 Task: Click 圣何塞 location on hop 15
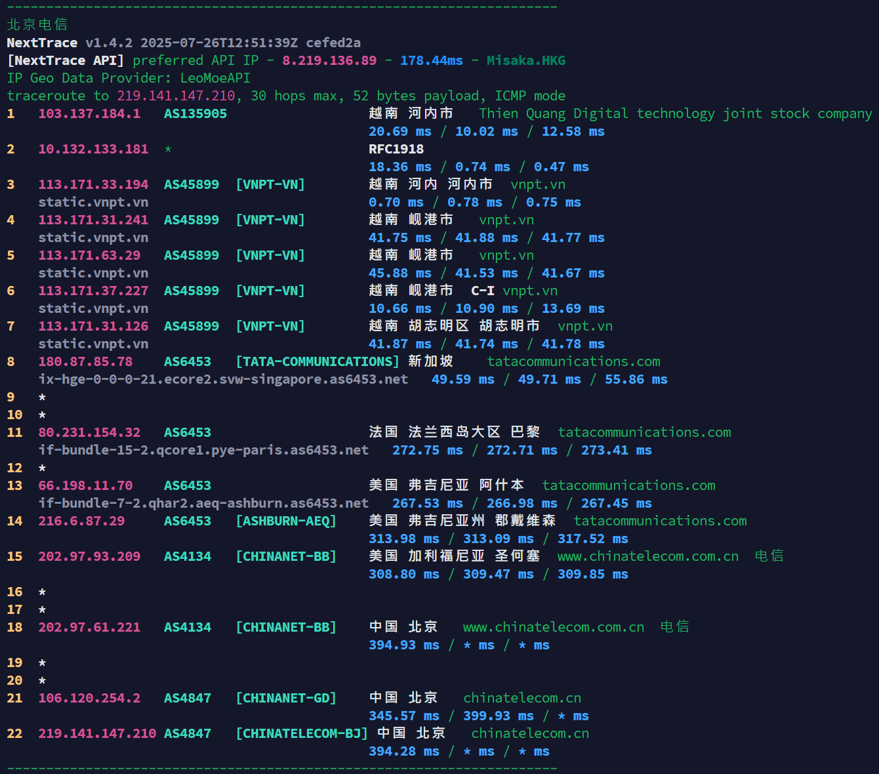(517, 556)
